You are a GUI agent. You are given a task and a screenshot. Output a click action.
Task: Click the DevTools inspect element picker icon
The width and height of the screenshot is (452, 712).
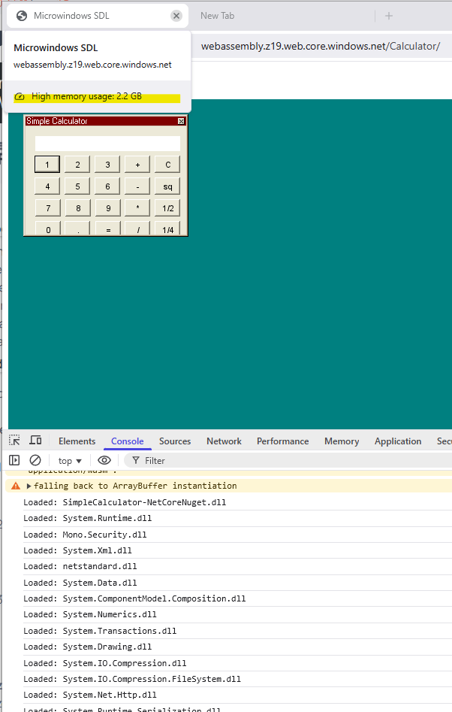(x=14, y=441)
